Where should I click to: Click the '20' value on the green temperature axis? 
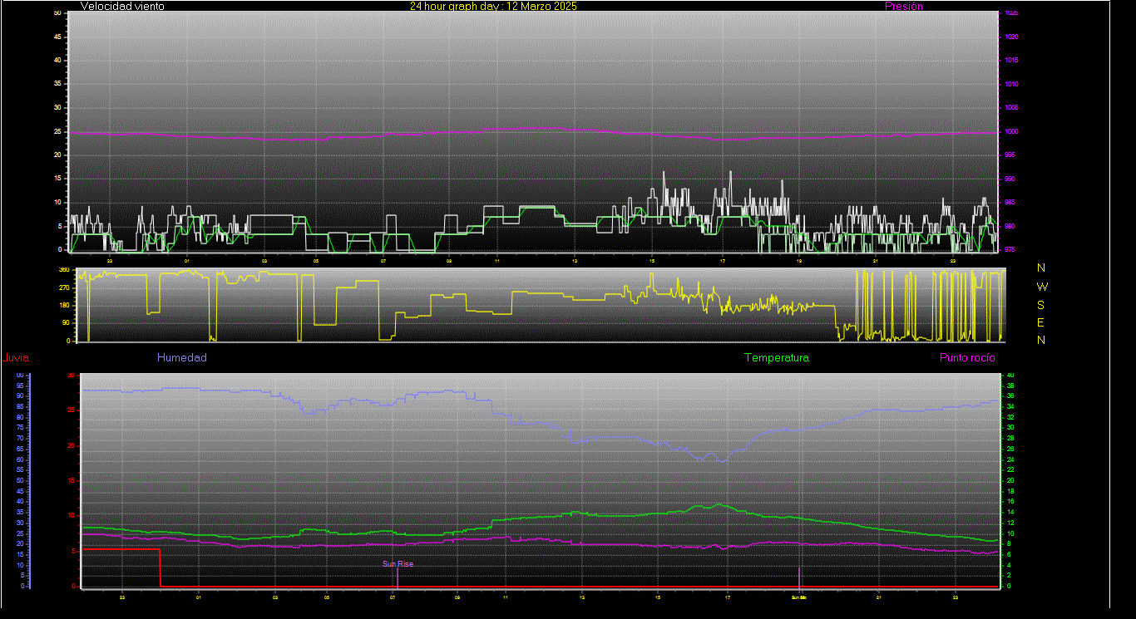(x=1010, y=480)
